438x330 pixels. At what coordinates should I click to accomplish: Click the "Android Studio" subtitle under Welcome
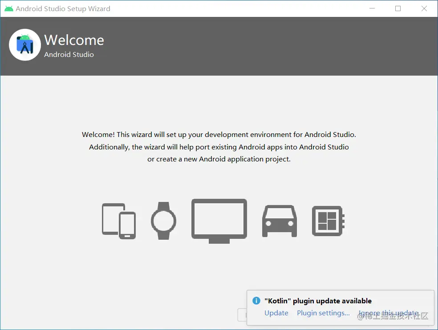point(69,54)
